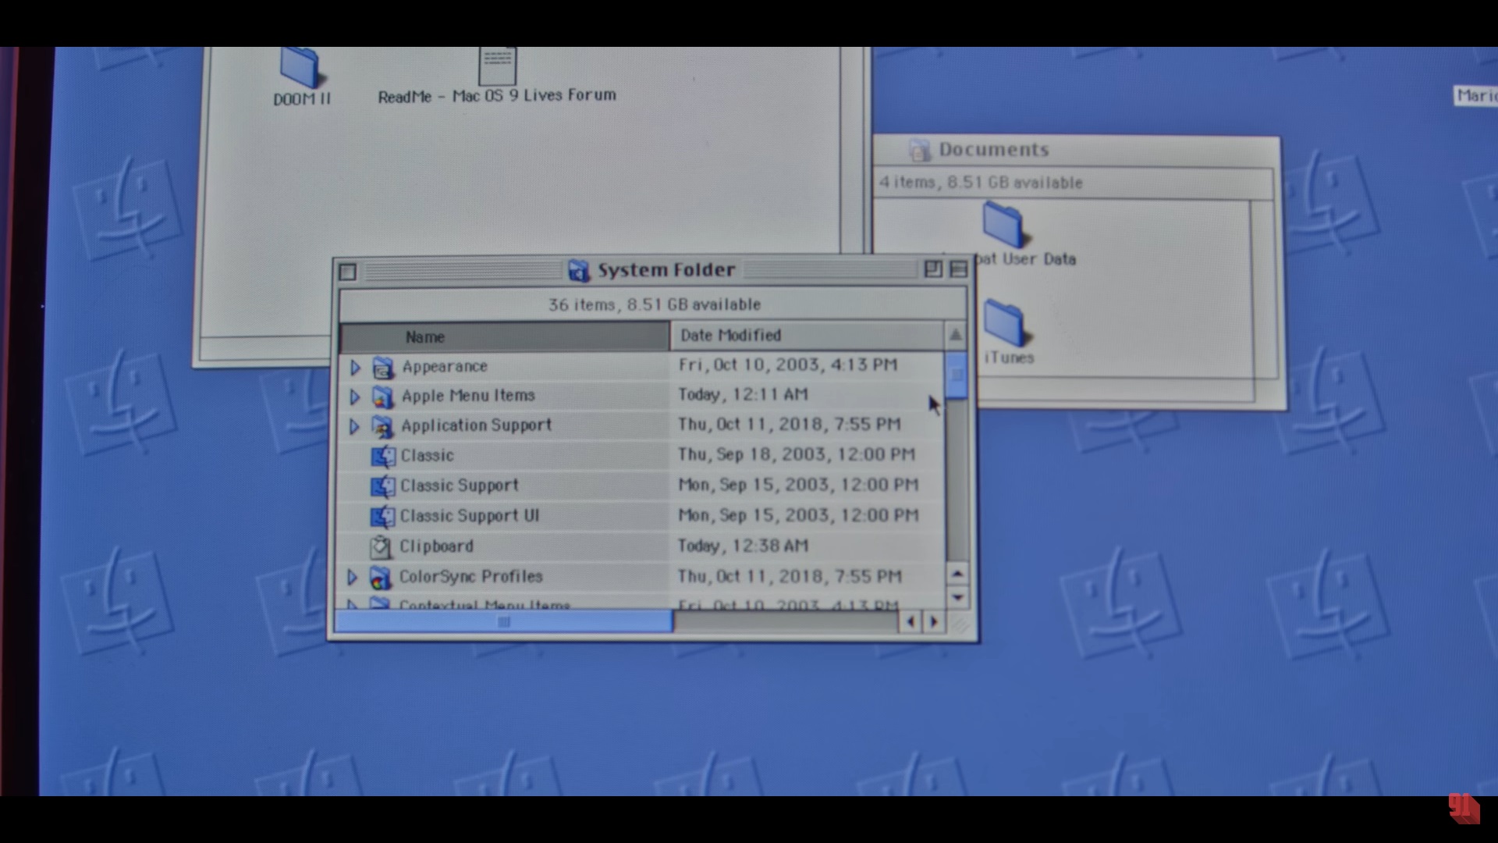Click the System Folder collapse window box
The height and width of the screenshot is (843, 1498).
[x=959, y=270]
